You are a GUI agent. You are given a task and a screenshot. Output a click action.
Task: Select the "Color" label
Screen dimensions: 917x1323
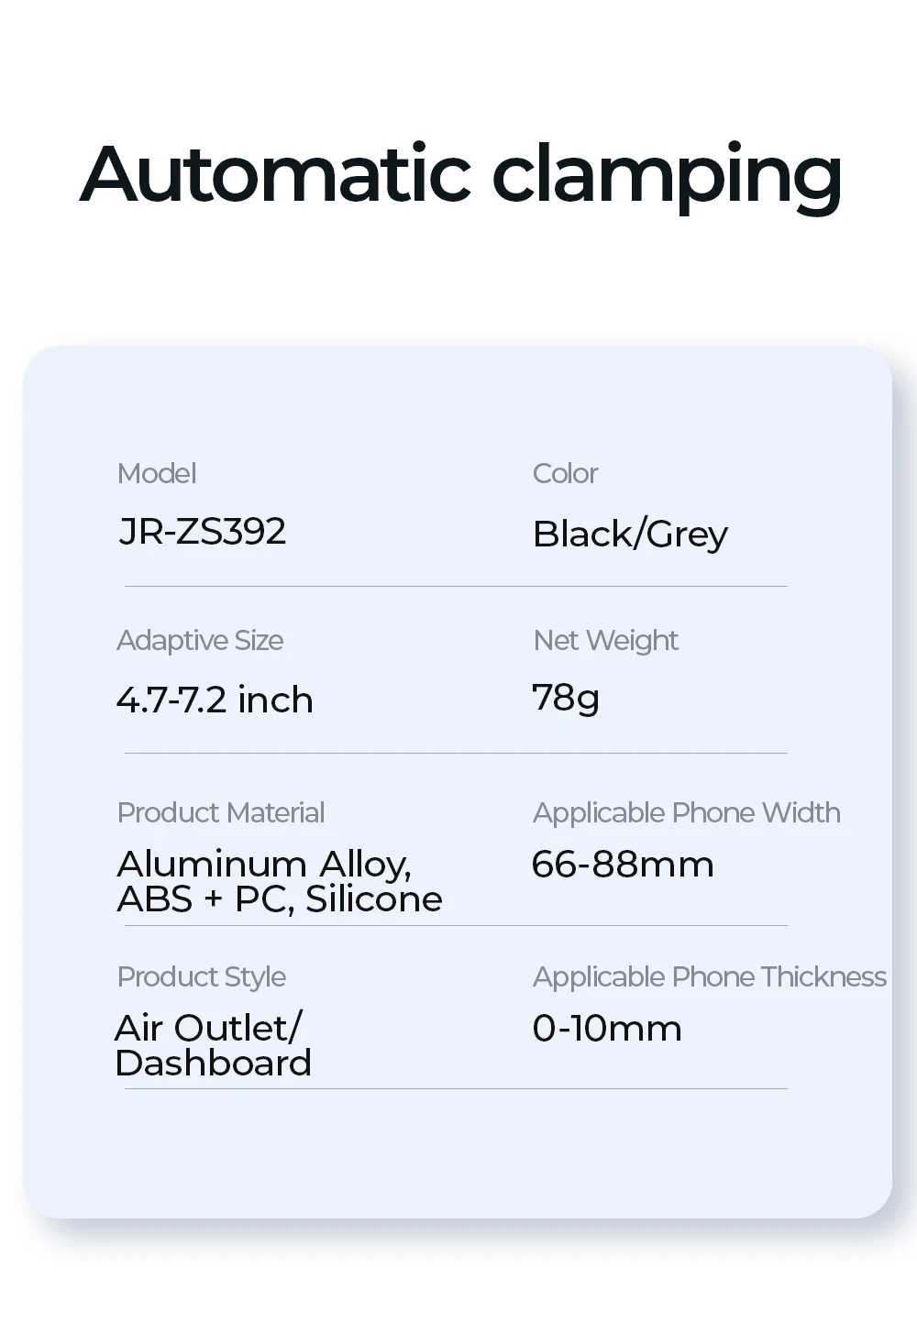pos(565,473)
